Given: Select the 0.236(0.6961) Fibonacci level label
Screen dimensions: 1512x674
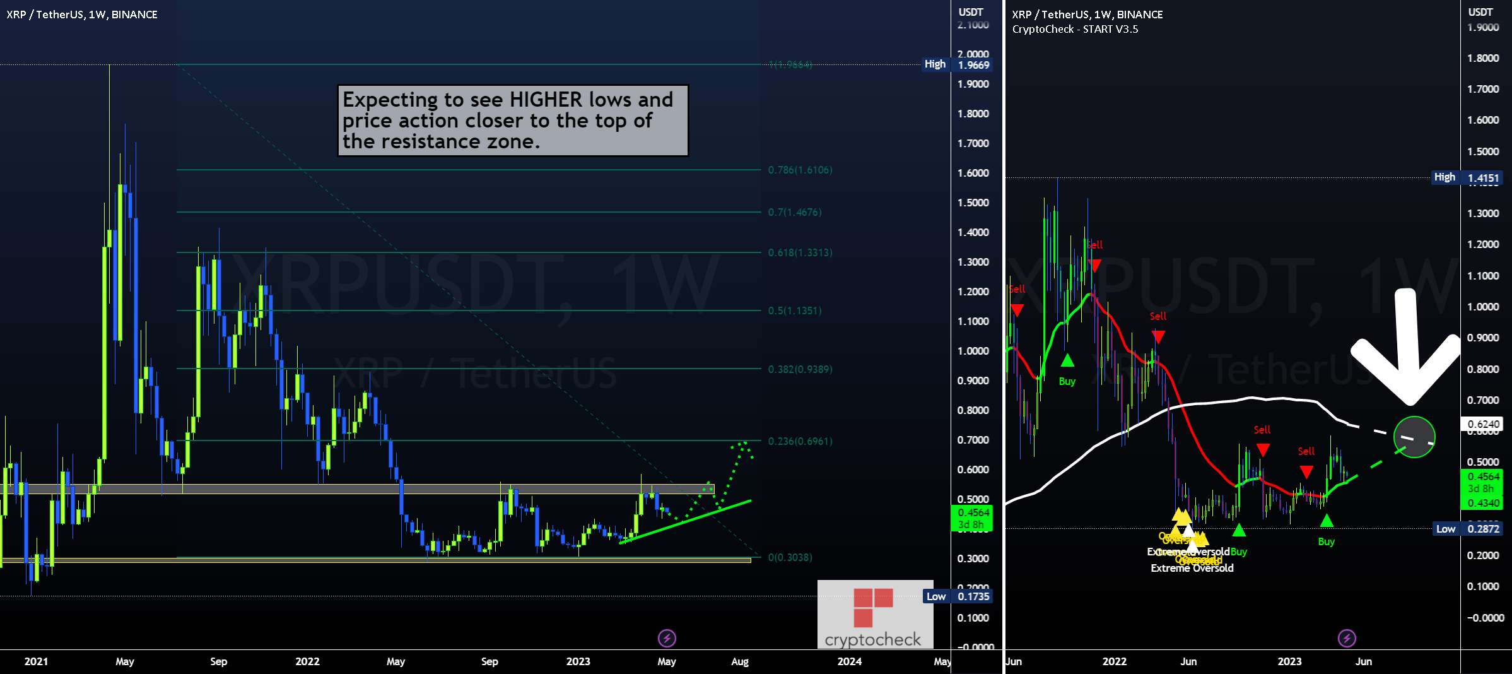Looking at the screenshot, I should coord(800,441).
